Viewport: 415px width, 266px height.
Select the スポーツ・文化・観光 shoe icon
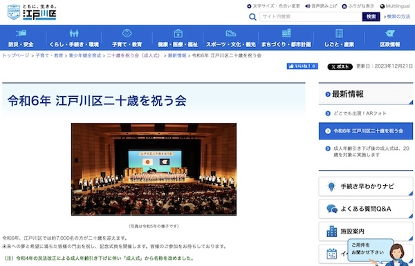(x=231, y=33)
